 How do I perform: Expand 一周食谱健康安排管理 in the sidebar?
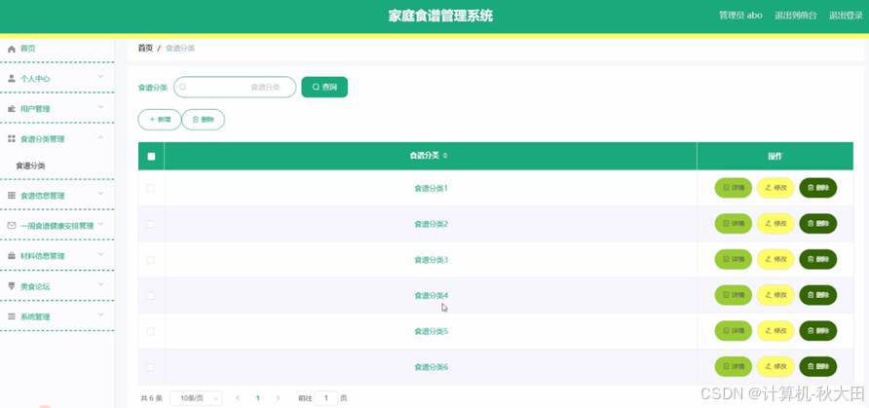(100, 224)
